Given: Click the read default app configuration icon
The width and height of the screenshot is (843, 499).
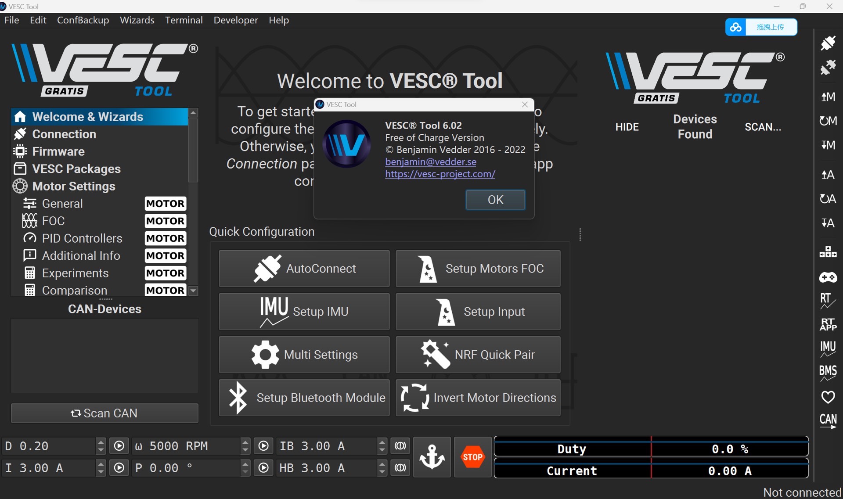Looking at the screenshot, I should pos(828,199).
